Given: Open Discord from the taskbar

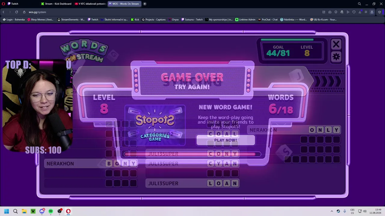Looking at the screenshot, I should click(42, 211).
